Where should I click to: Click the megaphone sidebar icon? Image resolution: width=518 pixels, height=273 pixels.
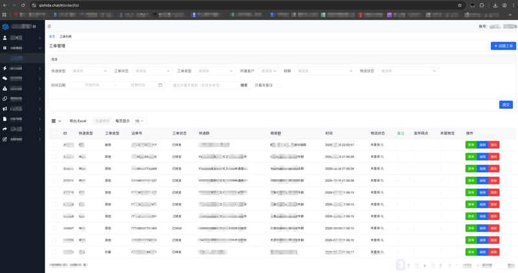click(5, 109)
